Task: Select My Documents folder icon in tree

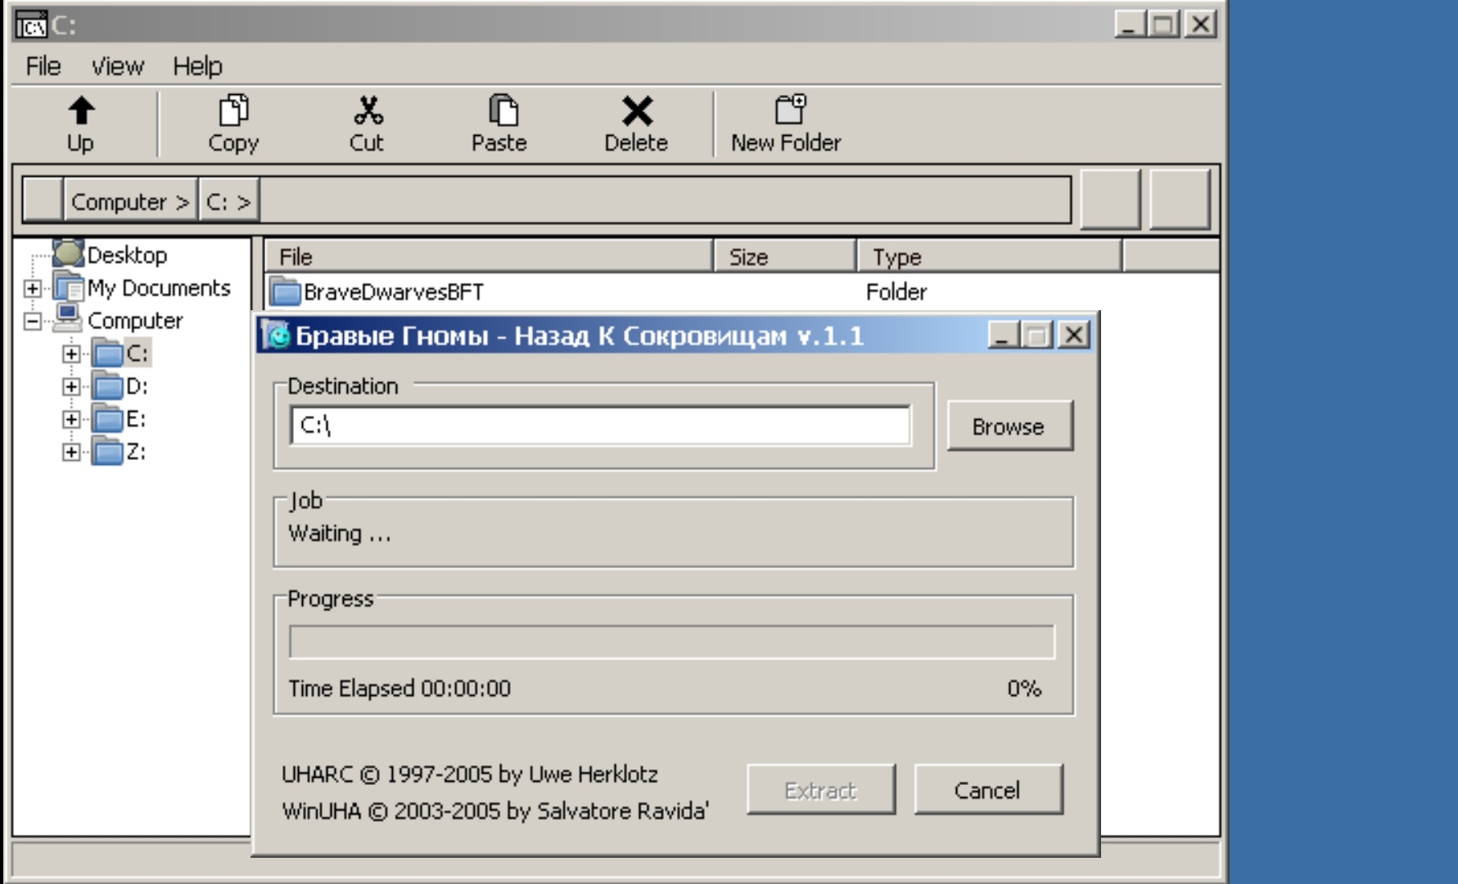Action: [x=69, y=288]
